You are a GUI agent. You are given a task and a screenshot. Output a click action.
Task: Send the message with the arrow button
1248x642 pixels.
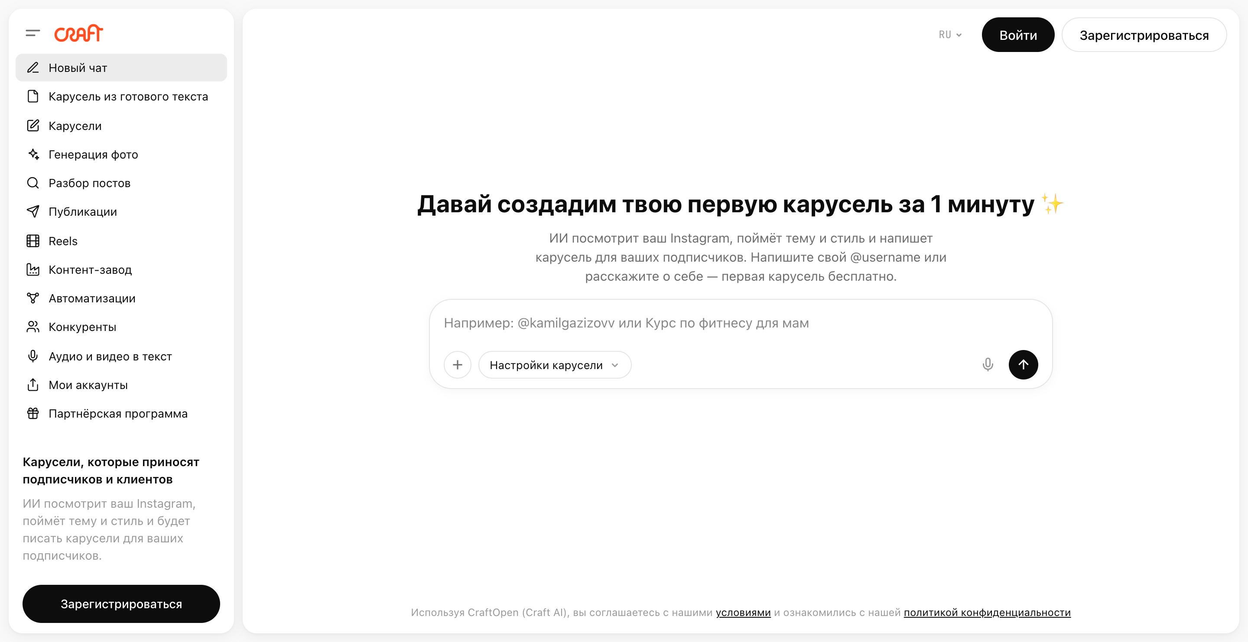1023,365
